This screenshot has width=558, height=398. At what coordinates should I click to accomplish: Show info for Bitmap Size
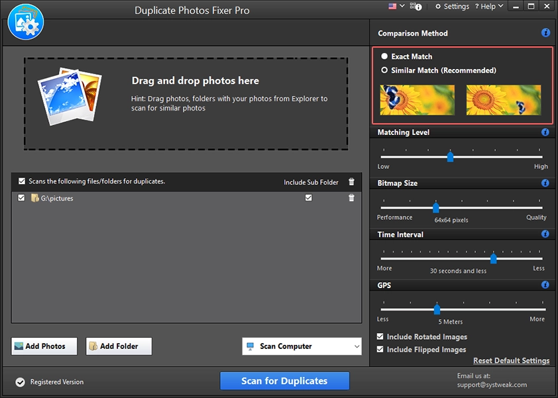tap(545, 183)
